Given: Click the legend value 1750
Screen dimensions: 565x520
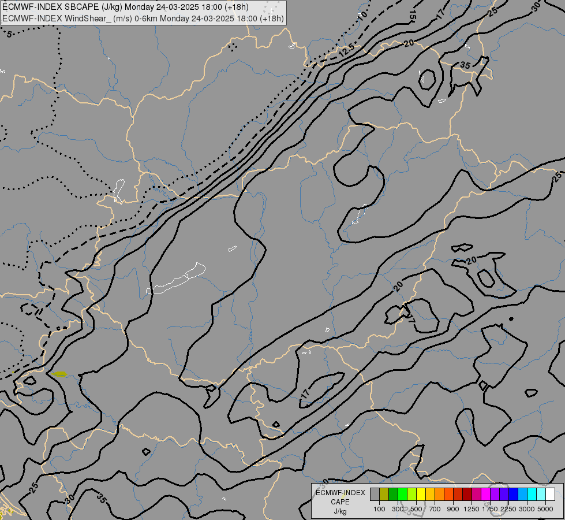Looking at the screenshot, I should [x=490, y=509].
